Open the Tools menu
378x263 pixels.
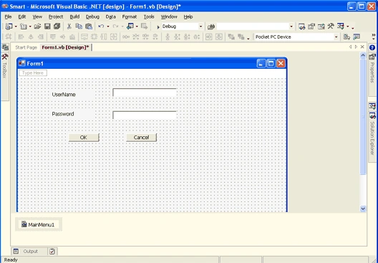pyautogui.click(x=149, y=16)
